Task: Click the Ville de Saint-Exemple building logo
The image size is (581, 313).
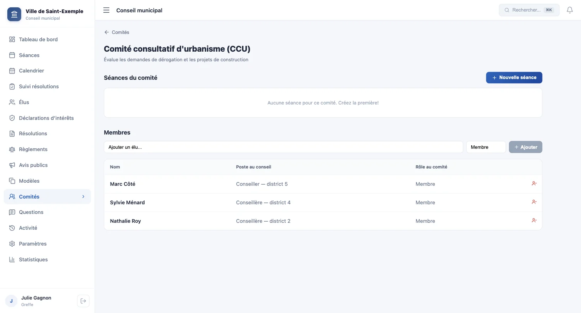Action: coord(14,14)
